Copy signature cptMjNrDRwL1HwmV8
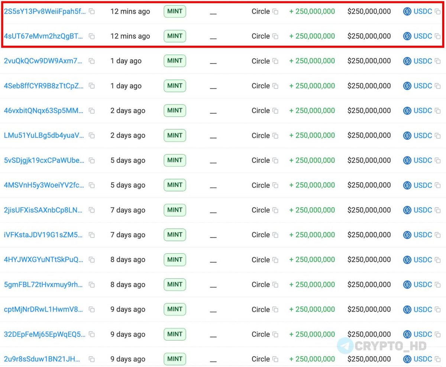 [x=91, y=310]
